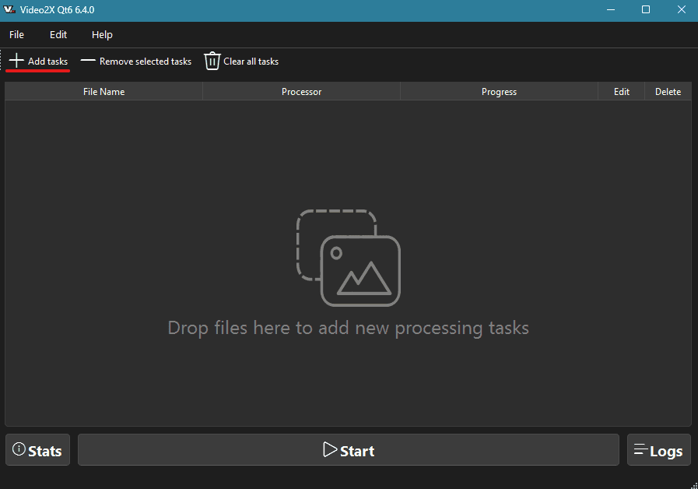698x489 pixels.
Task: Open the File menu
Action: [16, 34]
